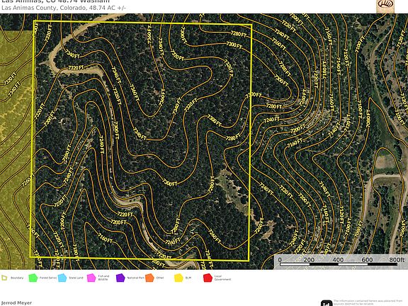Click the Jerrod Meyer name text
Viewport: 408px width, 306px height.
click(x=16, y=303)
